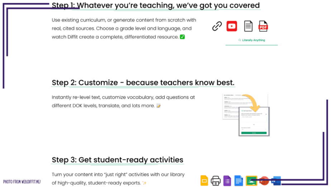Screen dimensions: 331x187
Task: Click the green checkmark emoji
Action: [182, 37]
